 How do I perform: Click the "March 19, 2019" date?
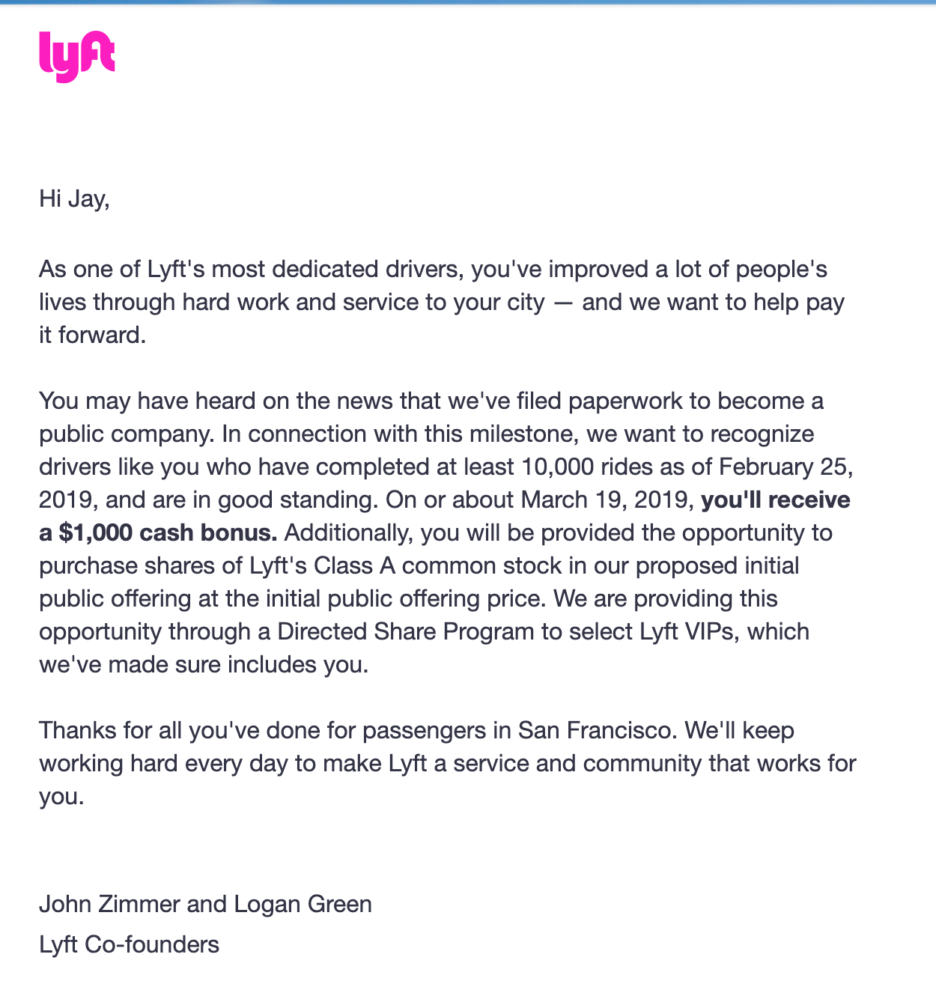tap(607, 499)
